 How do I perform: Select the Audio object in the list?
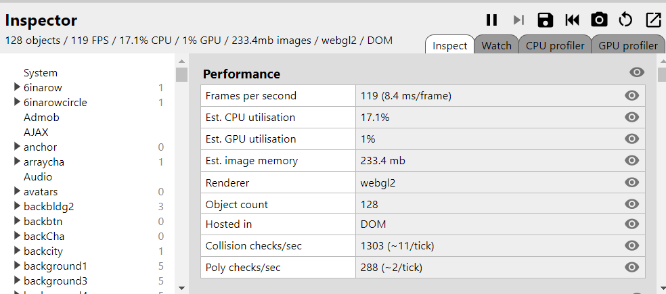(x=38, y=177)
